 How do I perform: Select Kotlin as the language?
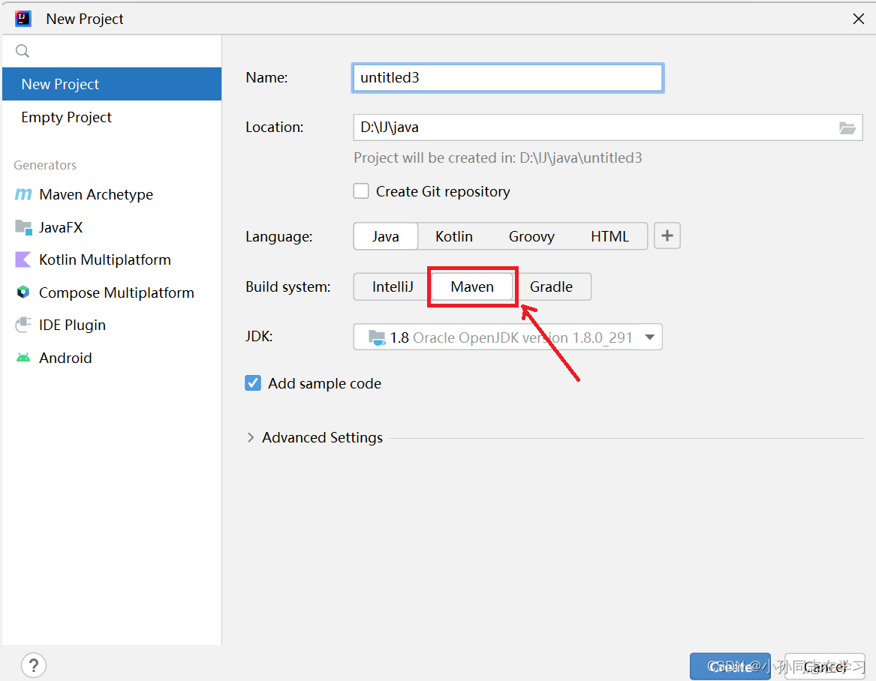click(453, 236)
